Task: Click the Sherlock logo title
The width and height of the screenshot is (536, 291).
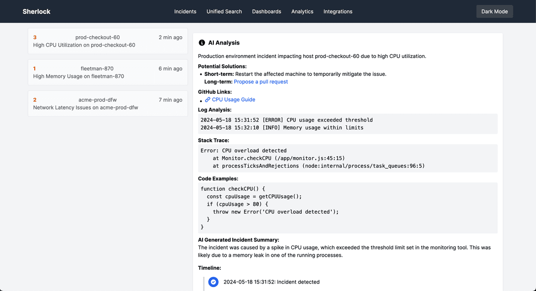Action: (x=37, y=11)
